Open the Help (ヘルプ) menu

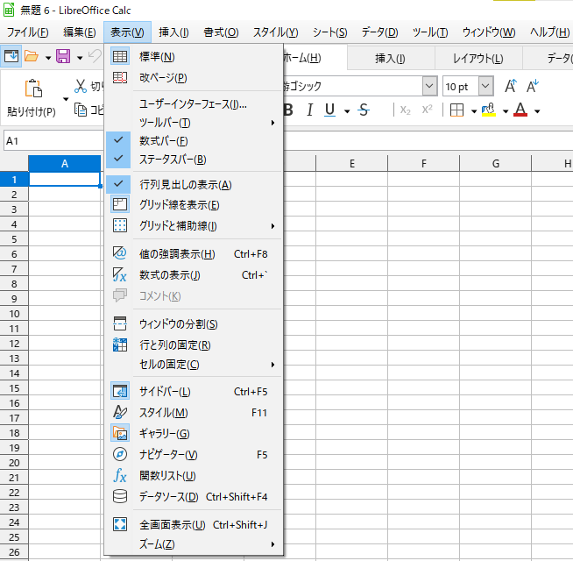click(549, 32)
